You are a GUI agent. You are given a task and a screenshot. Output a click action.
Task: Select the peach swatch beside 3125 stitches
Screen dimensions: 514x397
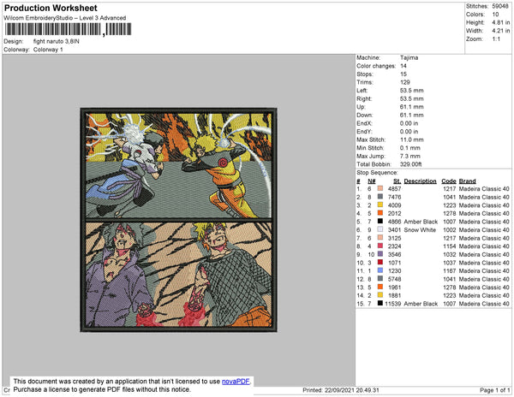(x=380, y=238)
